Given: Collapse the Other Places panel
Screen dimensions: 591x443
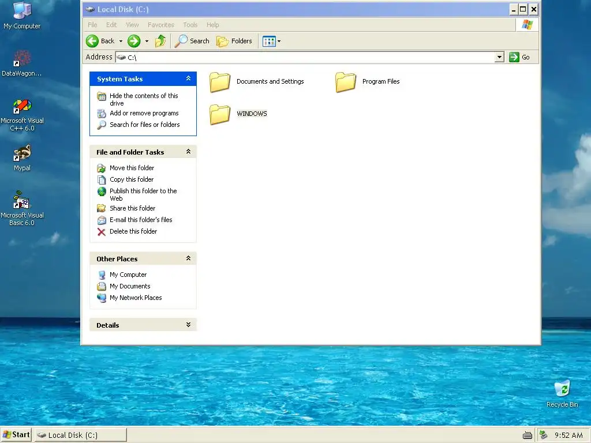Looking at the screenshot, I should (189, 258).
